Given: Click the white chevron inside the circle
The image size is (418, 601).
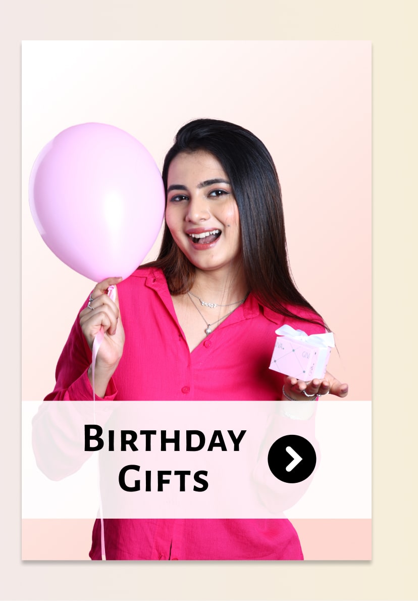Looking at the screenshot, I should [x=294, y=459].
